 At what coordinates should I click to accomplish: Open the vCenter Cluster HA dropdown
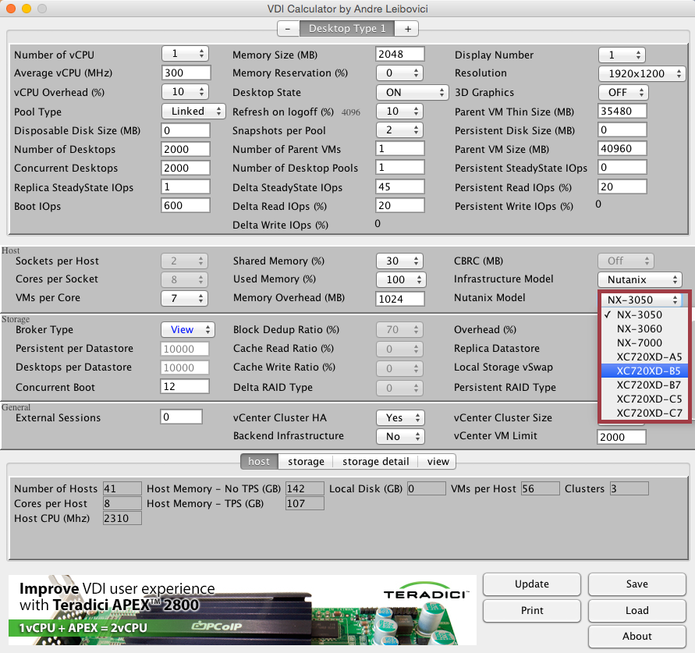tap(400, 417)
